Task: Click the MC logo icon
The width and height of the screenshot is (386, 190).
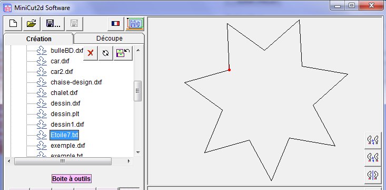Action: point(135,24)
